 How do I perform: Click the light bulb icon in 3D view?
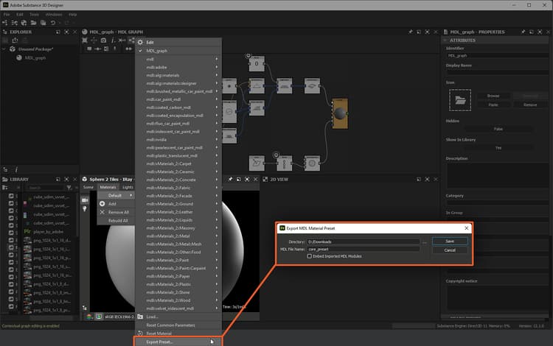85,209
